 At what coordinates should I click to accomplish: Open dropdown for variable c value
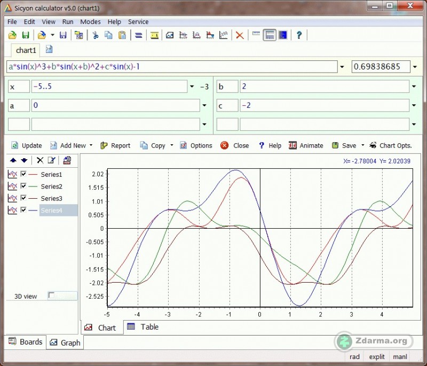[414, 105]
